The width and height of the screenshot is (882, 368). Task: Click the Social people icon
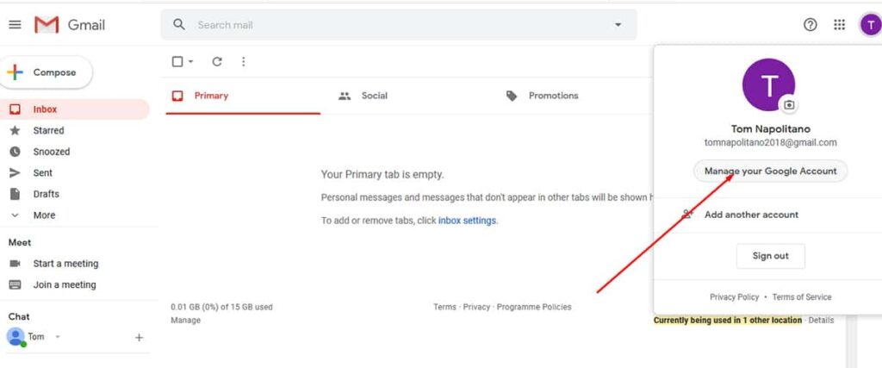tap(345, 96)
